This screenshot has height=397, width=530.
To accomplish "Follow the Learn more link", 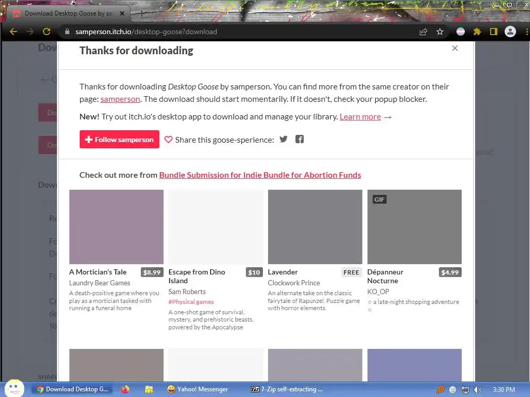I will click(x=360, y=117).
